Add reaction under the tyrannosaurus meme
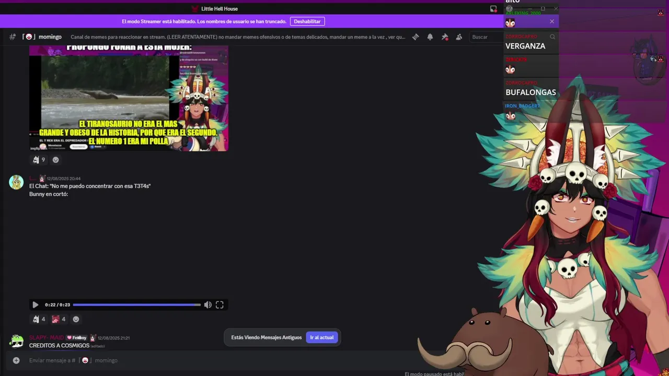 [x=56, y=160]
